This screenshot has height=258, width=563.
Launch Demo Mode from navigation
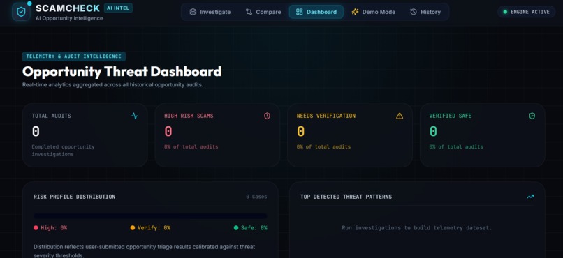[374, 12]
